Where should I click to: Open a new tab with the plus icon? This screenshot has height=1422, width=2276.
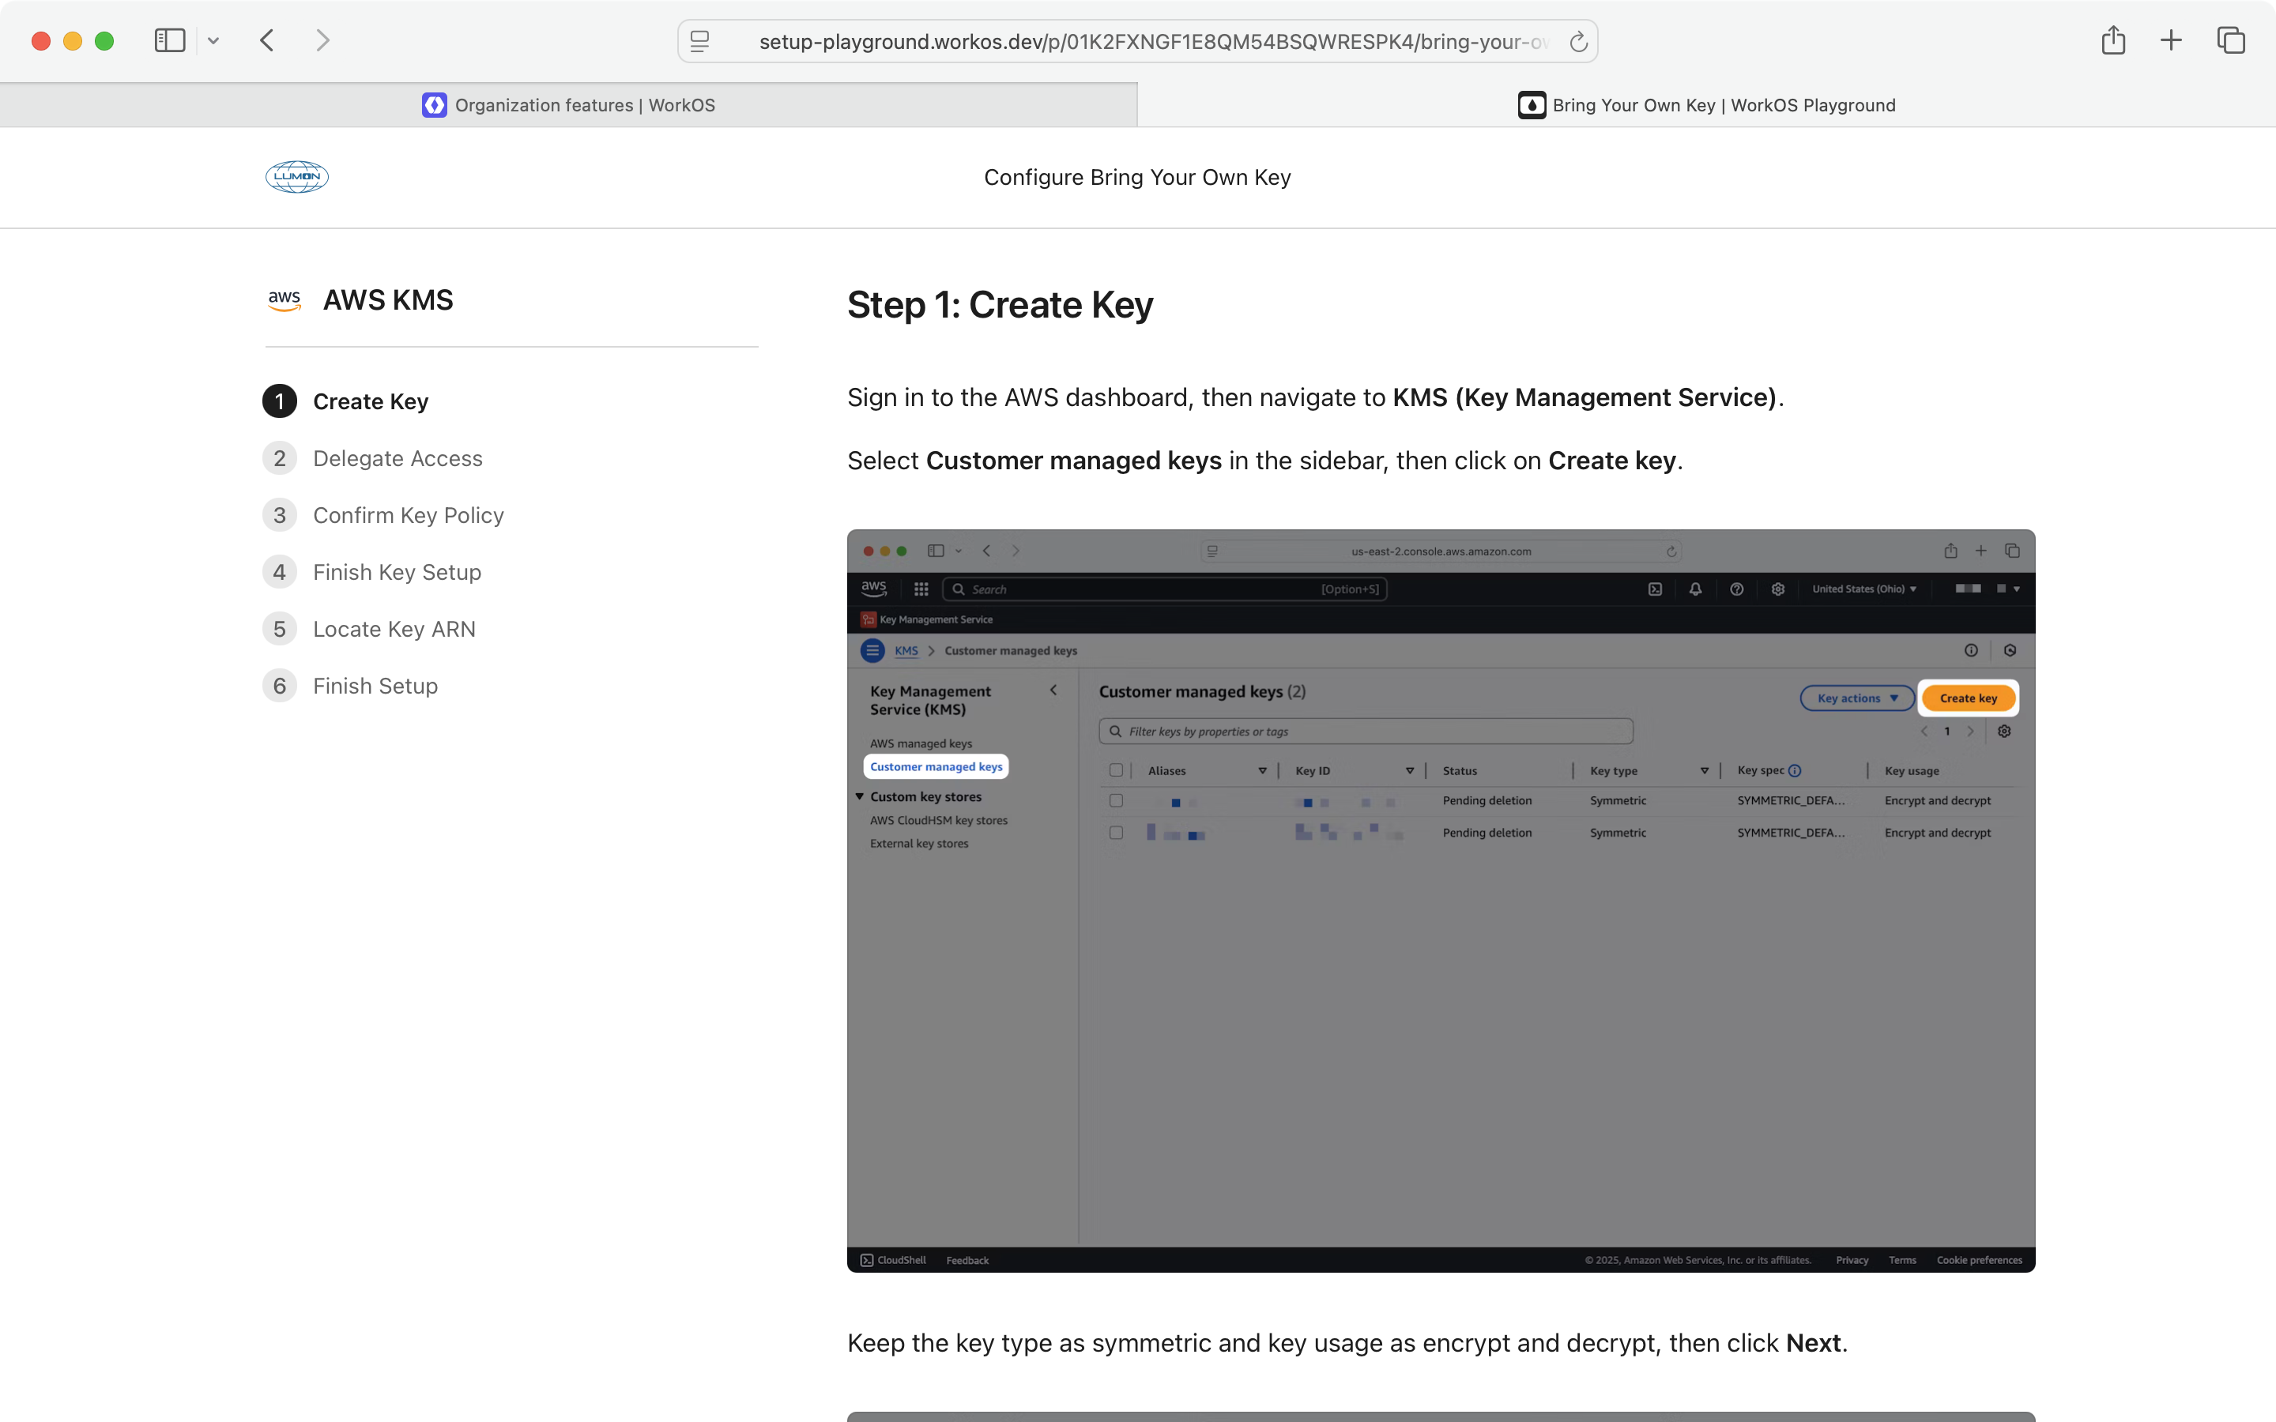(x=2171, y=40)
